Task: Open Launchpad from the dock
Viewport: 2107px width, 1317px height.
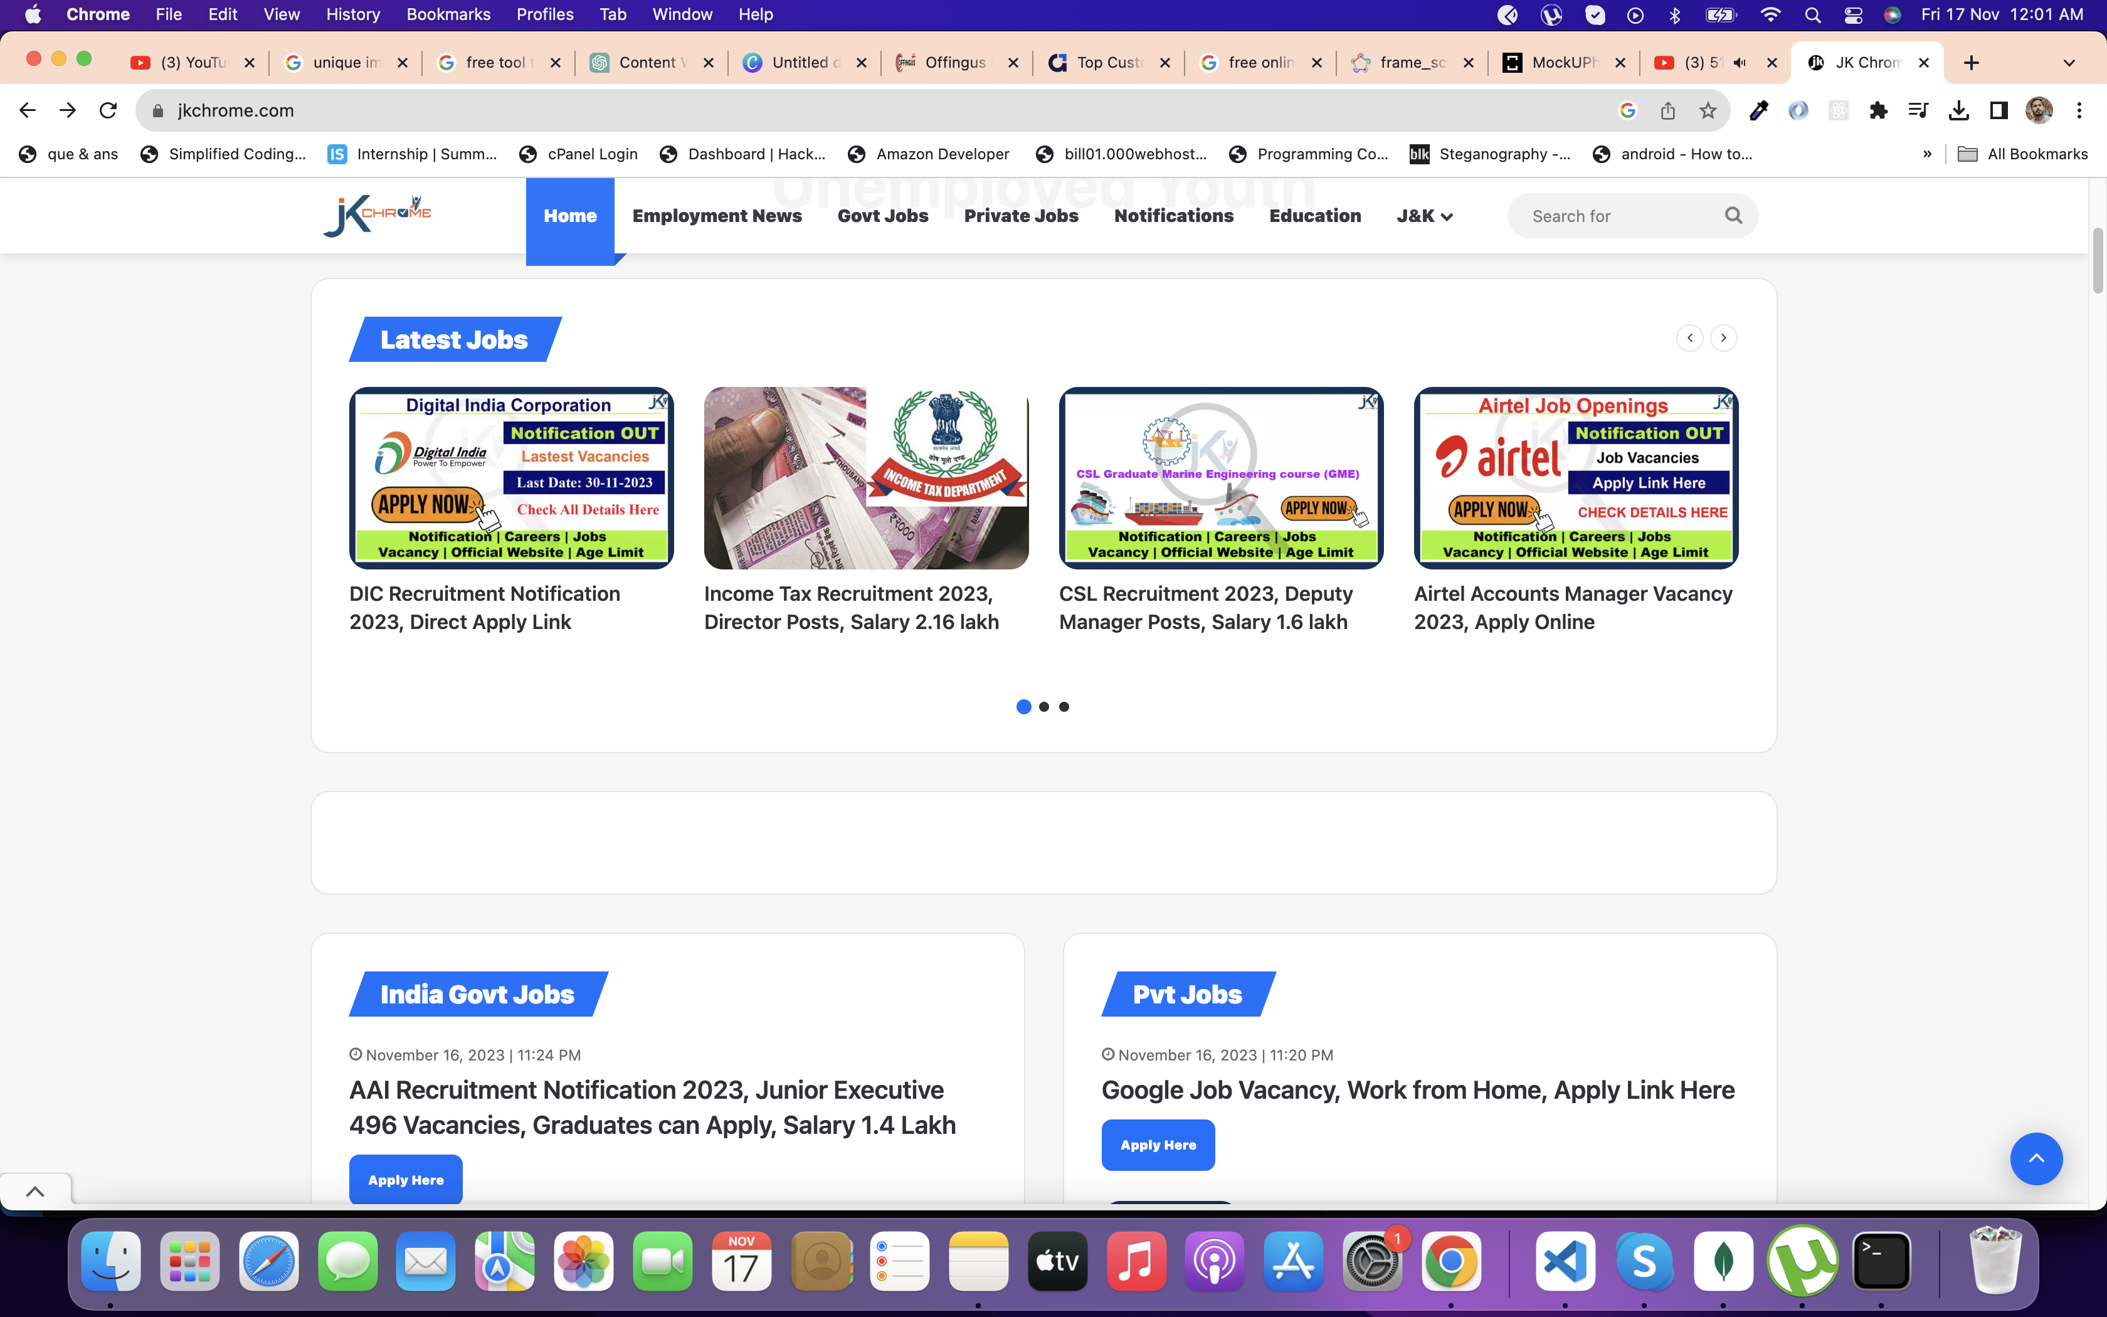Action: [x=190, y=1261]
